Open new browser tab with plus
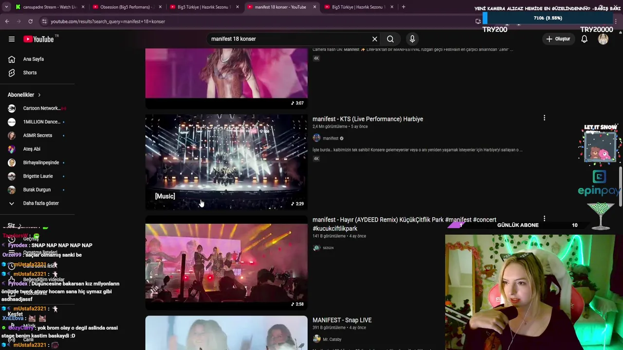This screenshot has height=350, width=623. click(403, 7)
